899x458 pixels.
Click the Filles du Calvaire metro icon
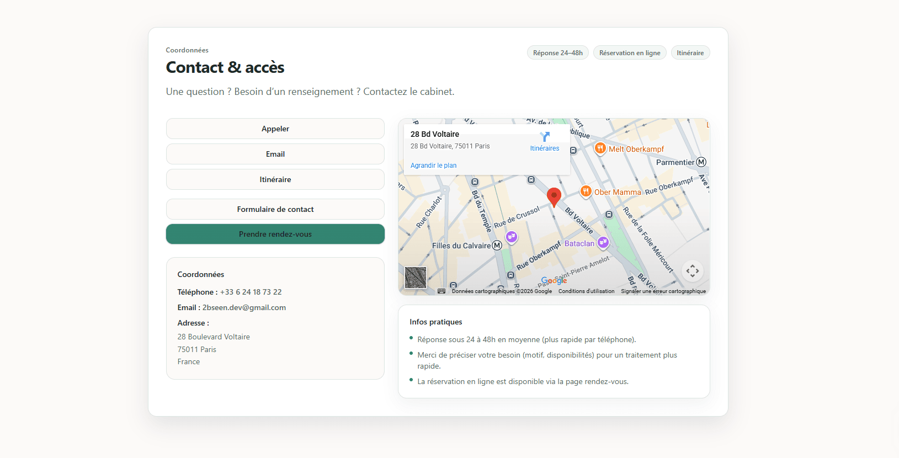(497, 246)
